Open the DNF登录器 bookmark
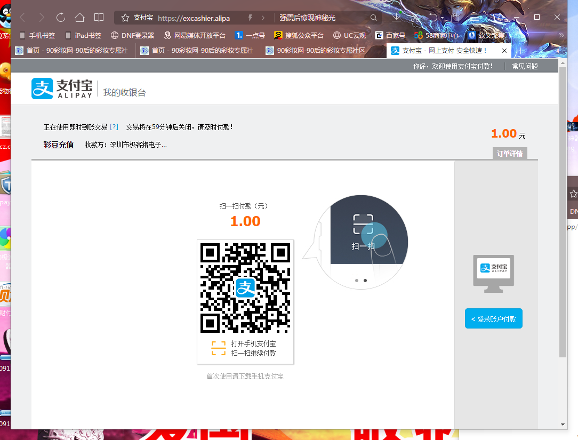 [x=133, y=35]
